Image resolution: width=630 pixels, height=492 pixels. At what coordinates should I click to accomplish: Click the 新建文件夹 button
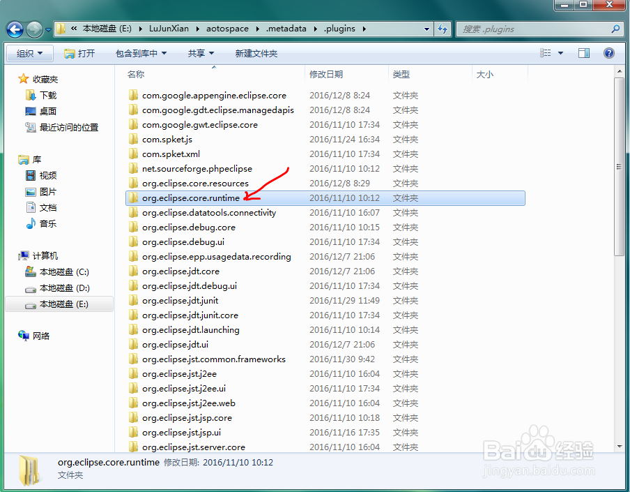tap(256, 54)
